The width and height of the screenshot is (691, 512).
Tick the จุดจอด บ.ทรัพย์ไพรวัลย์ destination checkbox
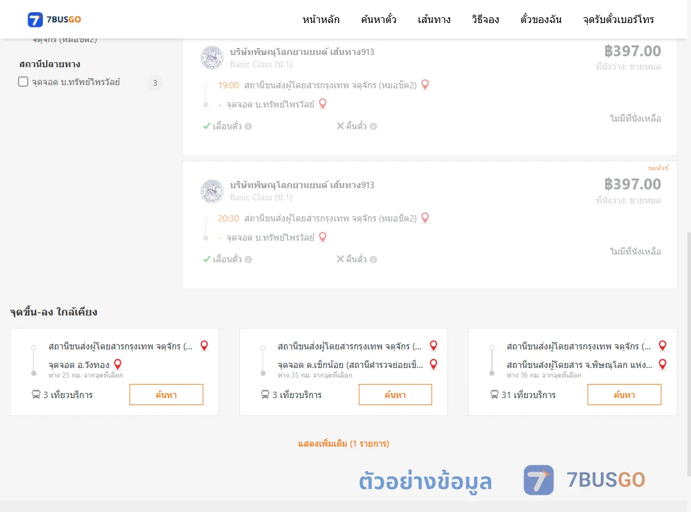[x=24, y=81]
